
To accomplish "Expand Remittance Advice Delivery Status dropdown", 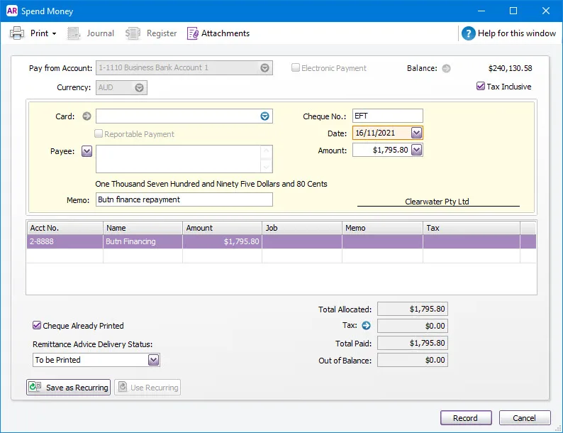I will point(153,360).
